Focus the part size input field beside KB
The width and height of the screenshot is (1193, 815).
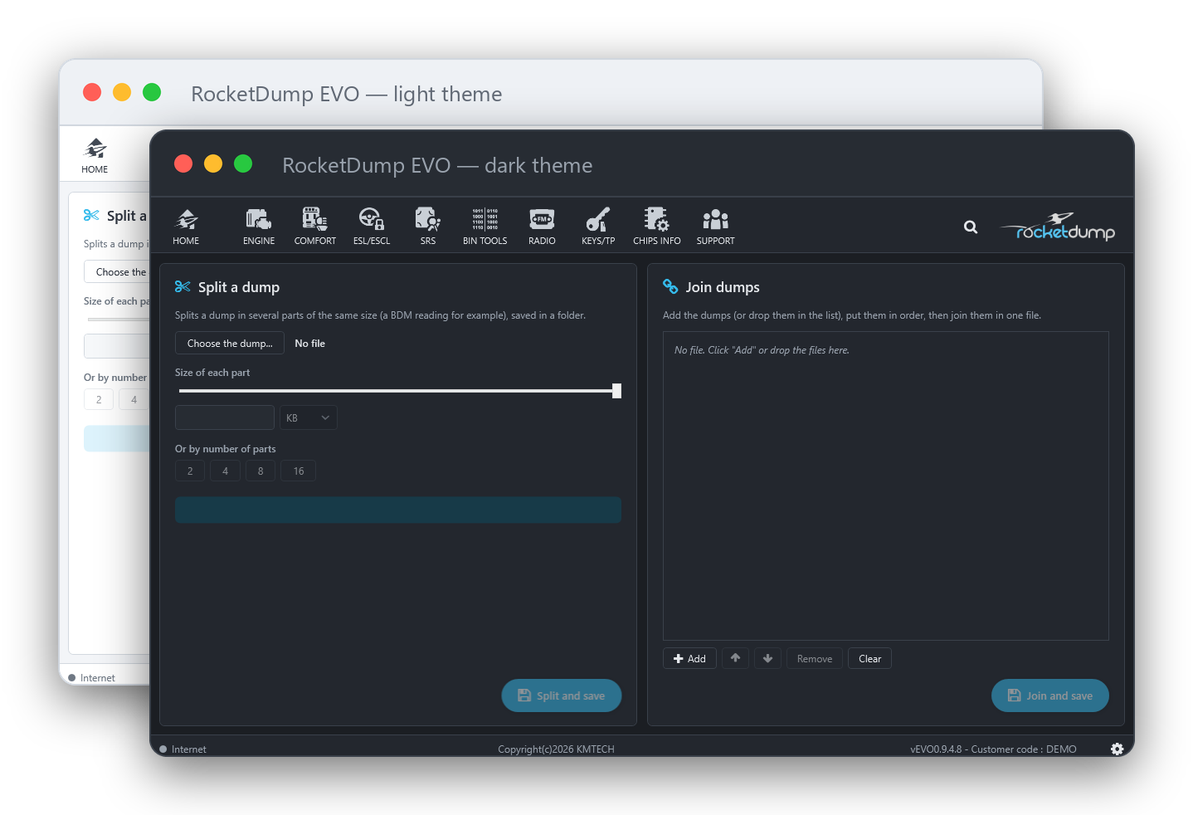[225, 417]
